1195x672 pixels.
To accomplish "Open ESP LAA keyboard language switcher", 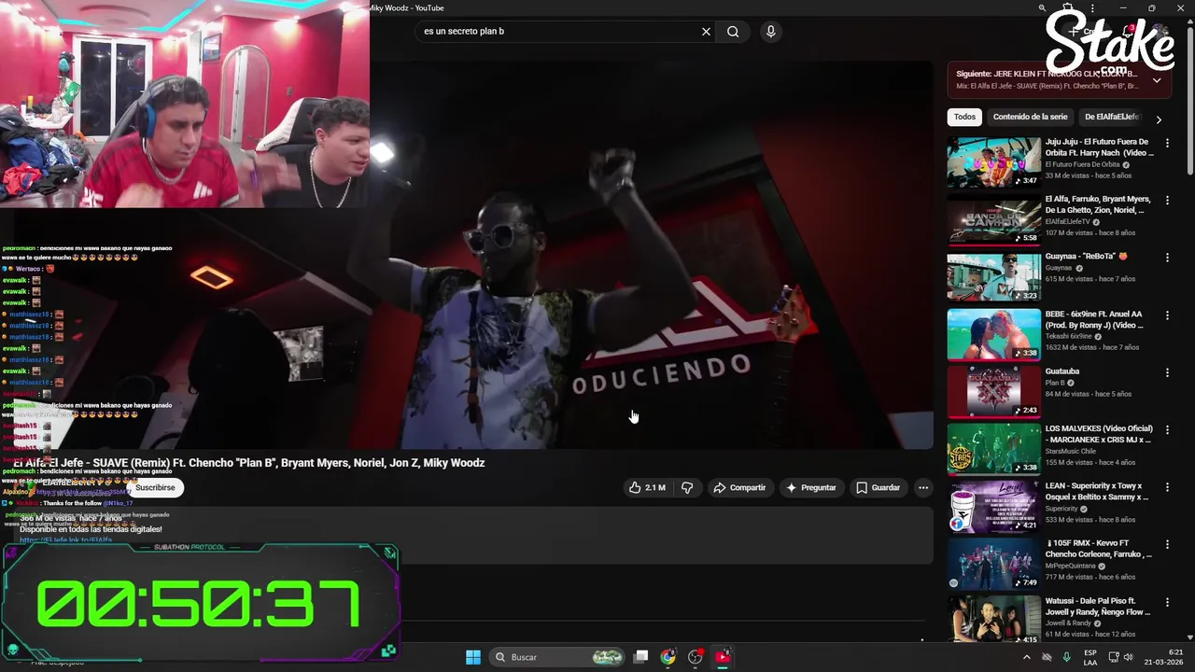I will (x=1090, y=657).
